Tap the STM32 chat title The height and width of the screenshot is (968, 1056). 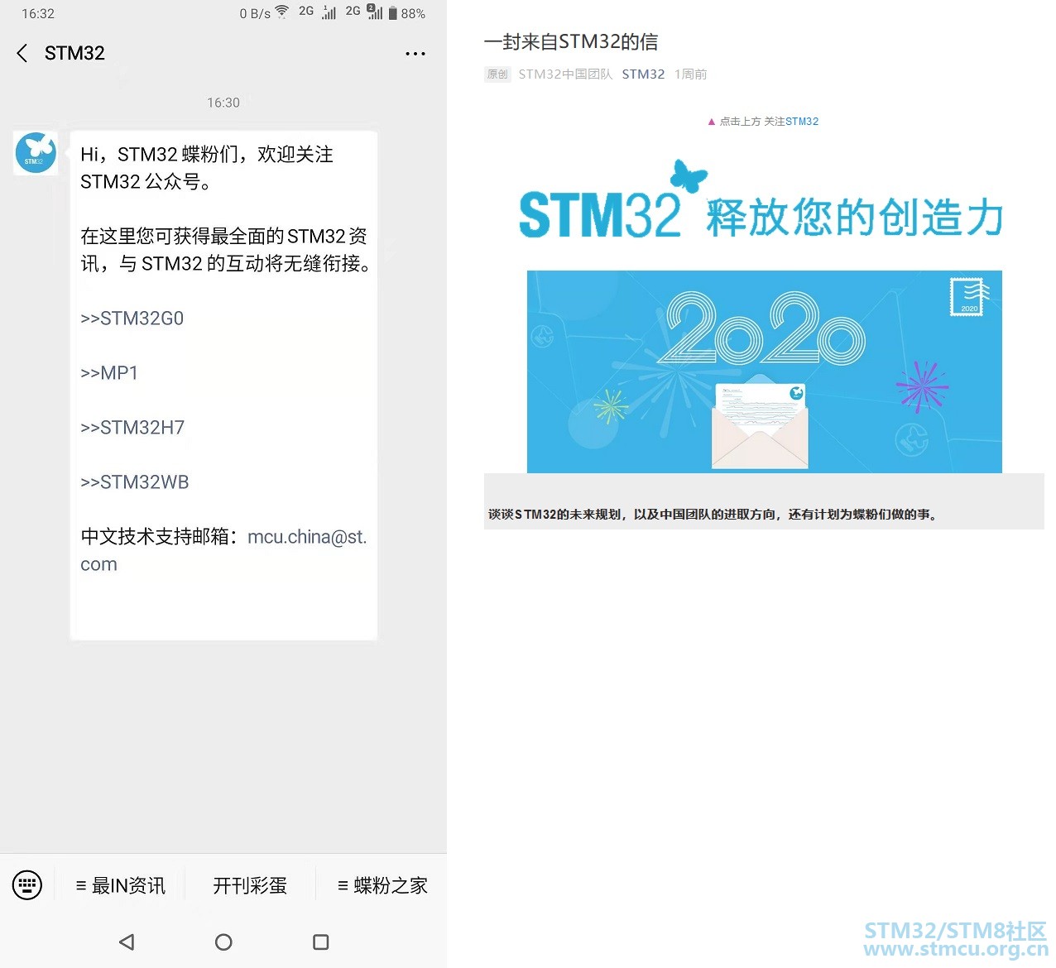click(x=74, y=54)
